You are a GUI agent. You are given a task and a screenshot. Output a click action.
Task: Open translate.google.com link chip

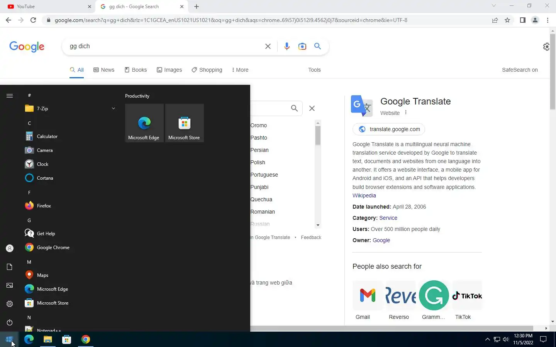pyautogui.click(x=389, y=129)
